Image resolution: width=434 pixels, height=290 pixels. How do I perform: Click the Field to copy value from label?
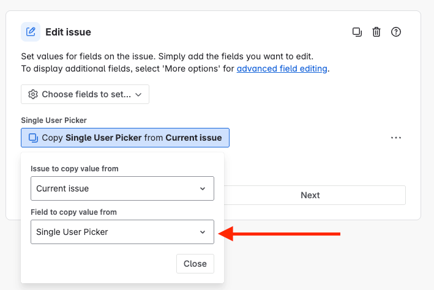click(x=73, y=212)
